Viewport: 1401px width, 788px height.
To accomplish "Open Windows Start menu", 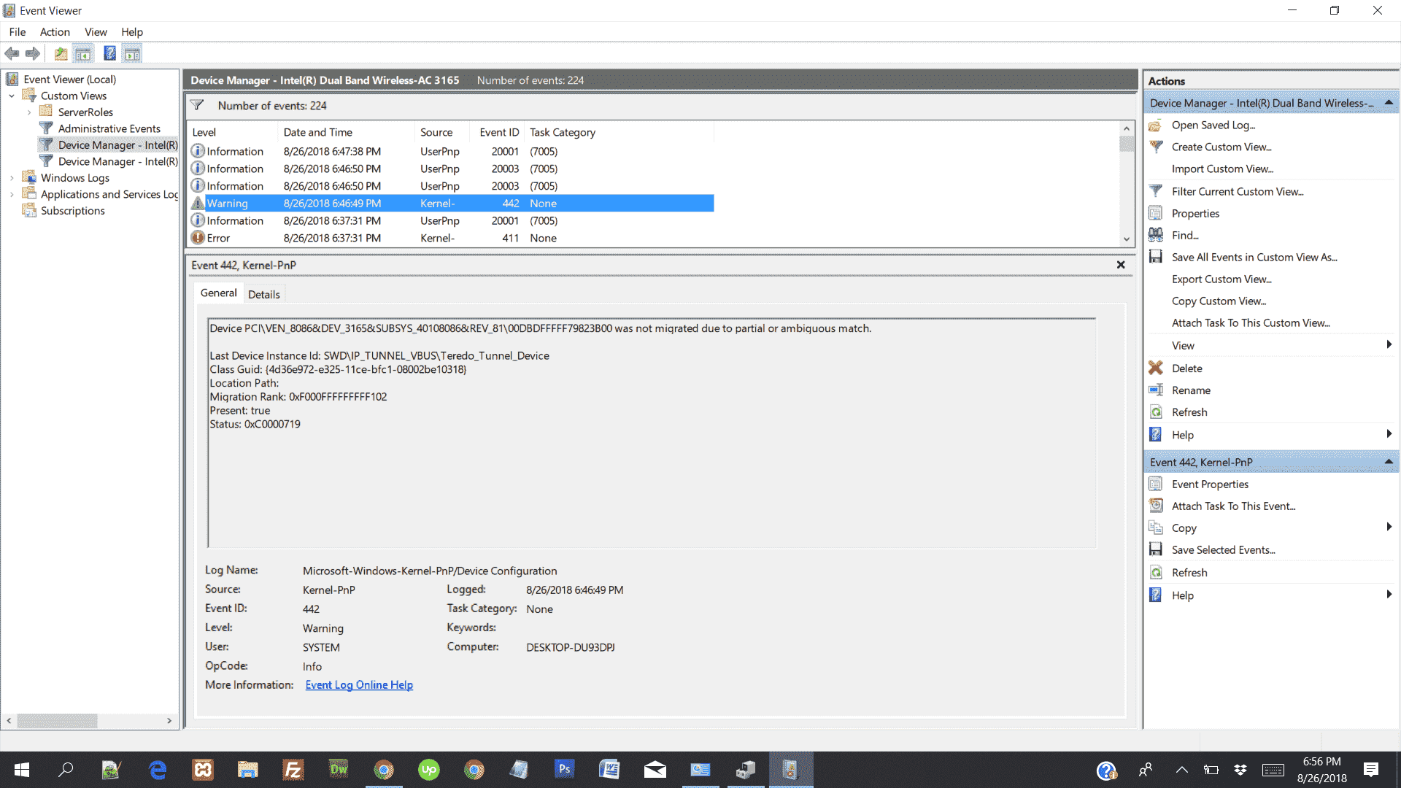I will point(22,770).
